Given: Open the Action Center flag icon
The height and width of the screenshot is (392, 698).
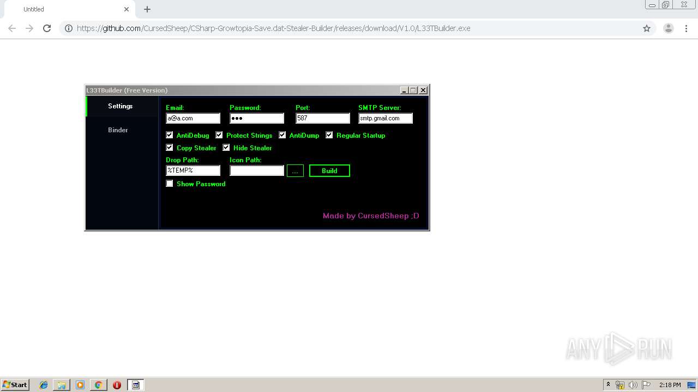Looking at the screenshot, I should coord(646,385).
